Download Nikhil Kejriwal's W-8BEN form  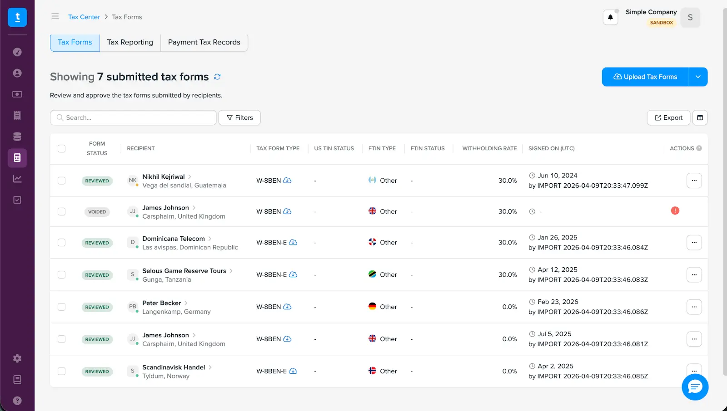click(287, 181)
